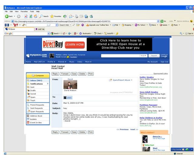This screenshot has height=155, width=194.
Task: Open Inbox (987) in sidebar
Action: 38,81
